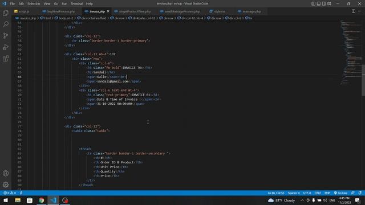The height and width of the screenshot is (205, 365).
Task: Click Go Live in status bar
Action: [340, 193]
